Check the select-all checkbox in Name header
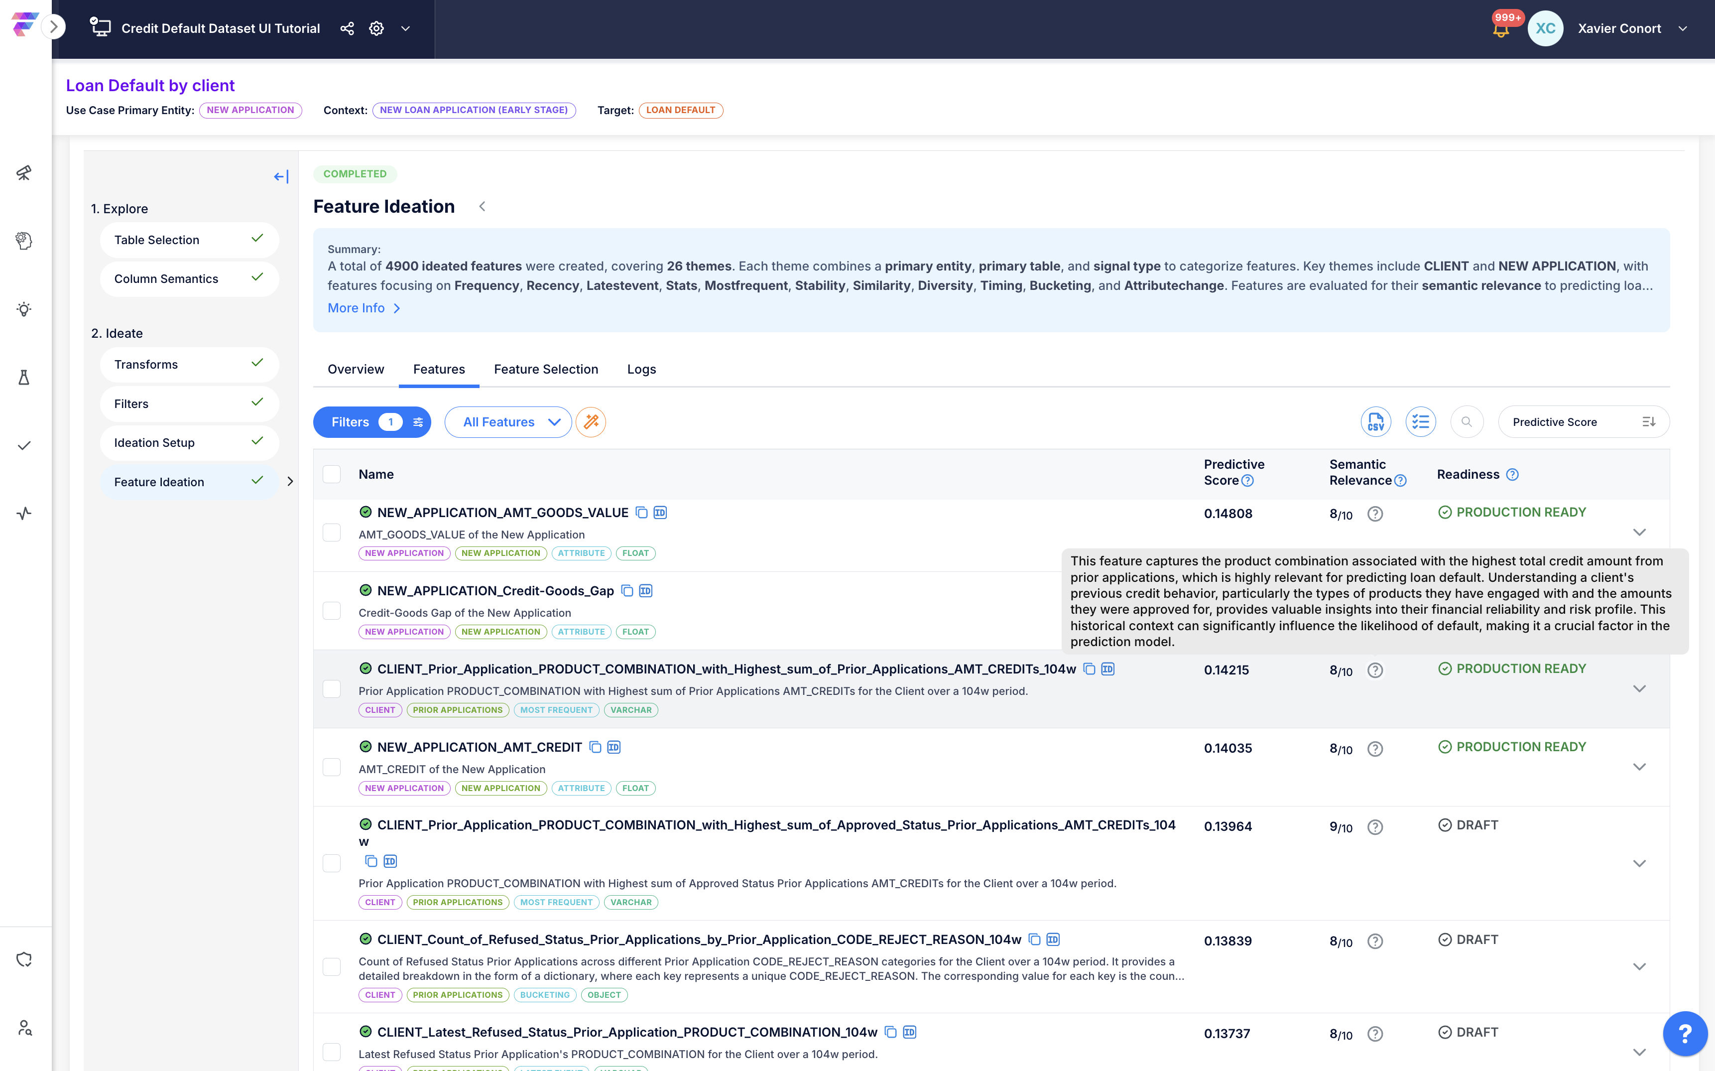Screen dimensions: 1715x1071 coord(331,474)
